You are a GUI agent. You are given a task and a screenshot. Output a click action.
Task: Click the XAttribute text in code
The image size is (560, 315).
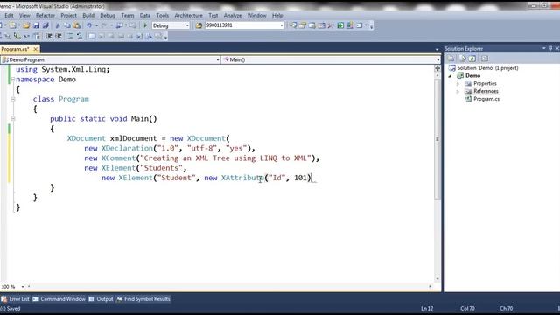[x=242, y=178]
